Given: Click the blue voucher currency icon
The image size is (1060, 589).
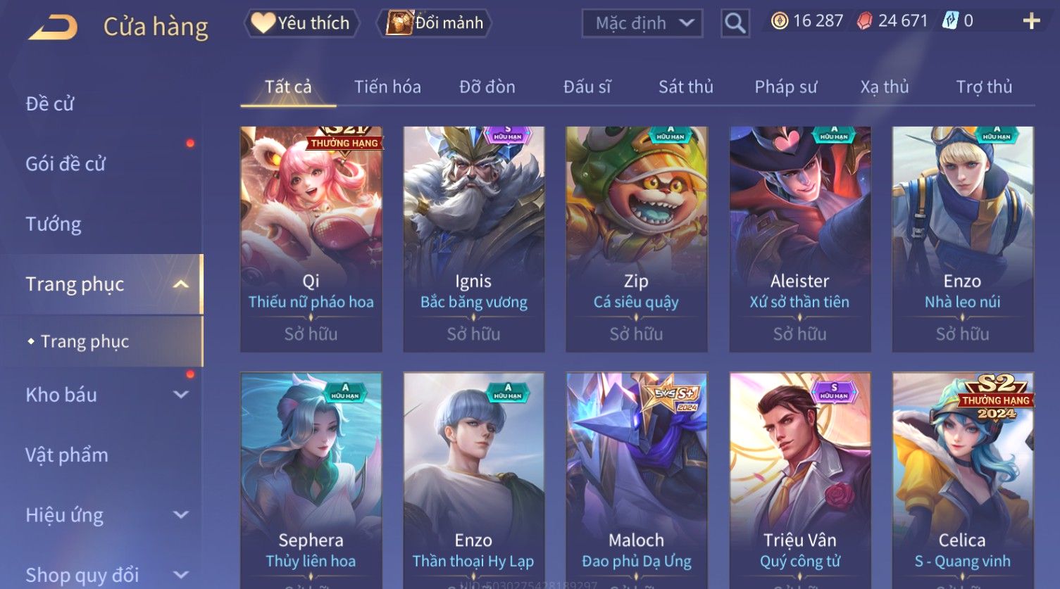Looking at the screenshot, I should pos(950,21).
